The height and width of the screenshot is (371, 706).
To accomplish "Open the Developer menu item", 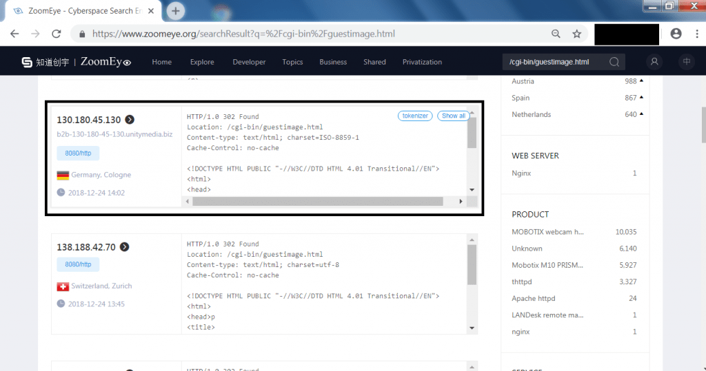I will (249, 62).
